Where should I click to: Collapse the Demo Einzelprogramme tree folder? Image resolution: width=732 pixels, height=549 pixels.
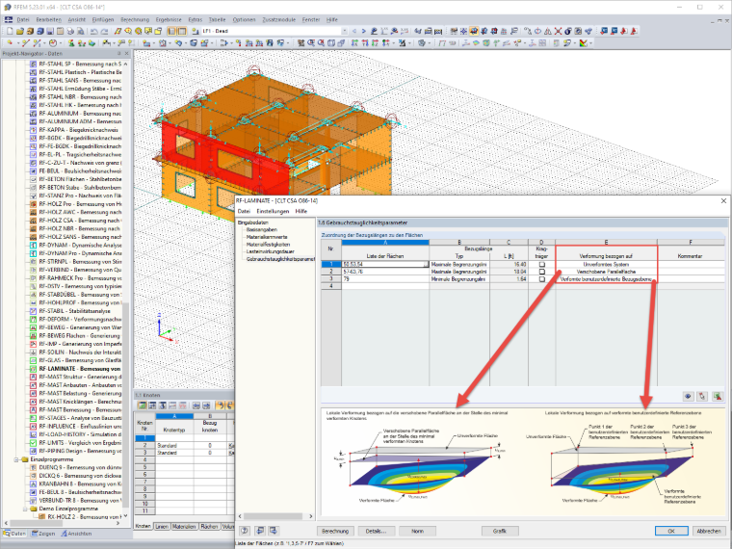(x=25, y=509)
